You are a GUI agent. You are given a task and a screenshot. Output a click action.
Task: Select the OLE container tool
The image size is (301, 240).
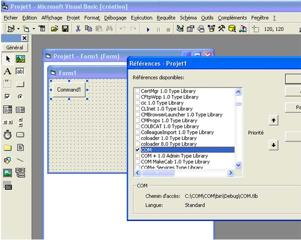pyautogui.click(x=8, y=185)
